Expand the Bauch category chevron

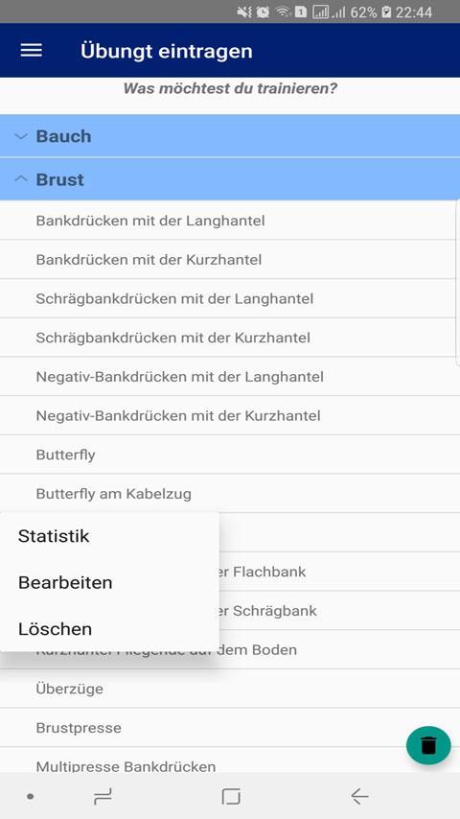21,136
